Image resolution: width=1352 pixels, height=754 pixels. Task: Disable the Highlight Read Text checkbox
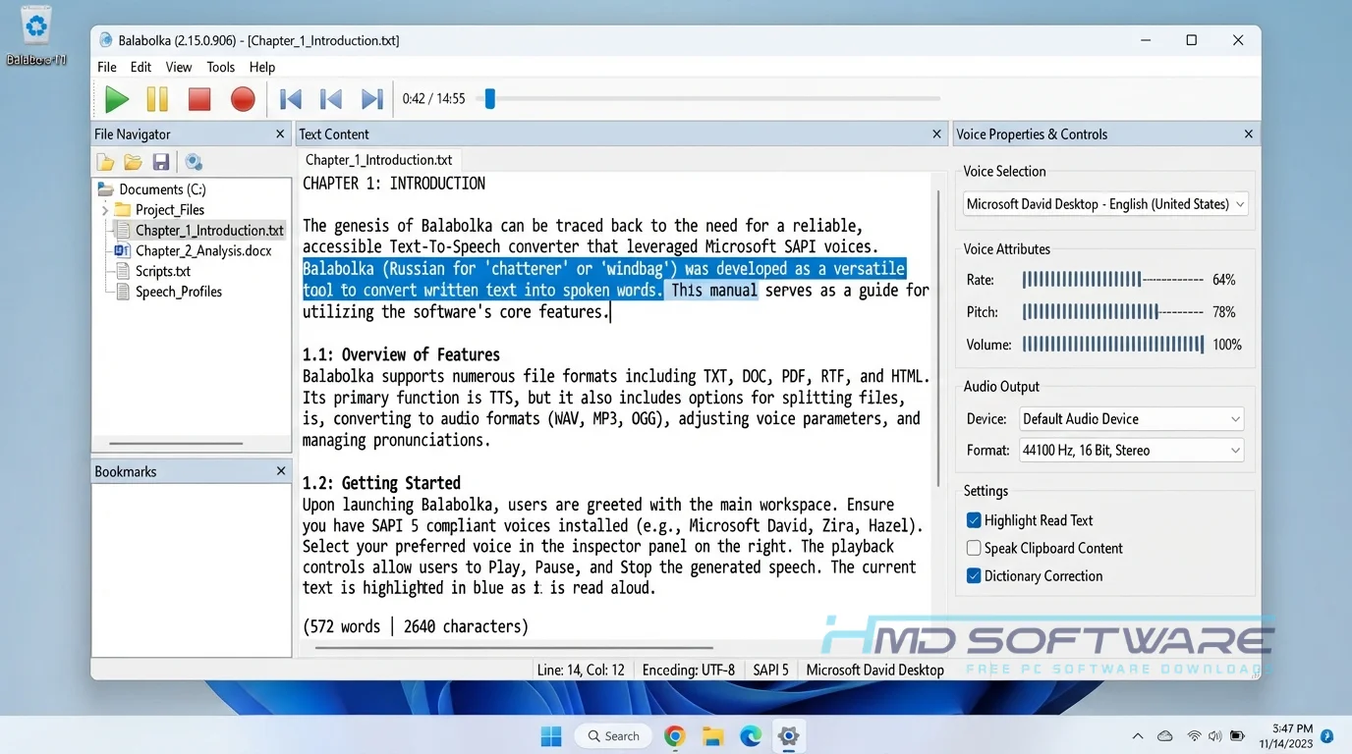point(974,520)
